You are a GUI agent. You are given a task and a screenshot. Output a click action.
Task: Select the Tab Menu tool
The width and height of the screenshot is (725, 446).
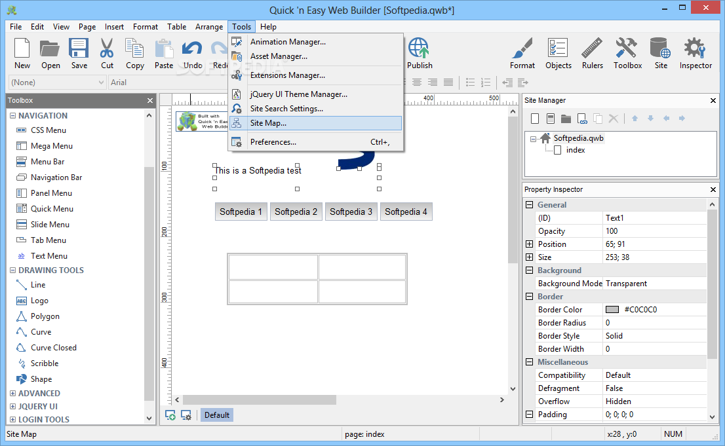(48, 240)
